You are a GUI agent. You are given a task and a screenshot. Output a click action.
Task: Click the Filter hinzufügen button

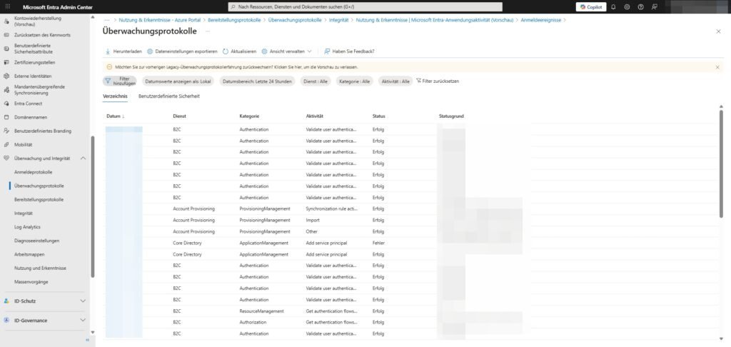click(120, 81)
